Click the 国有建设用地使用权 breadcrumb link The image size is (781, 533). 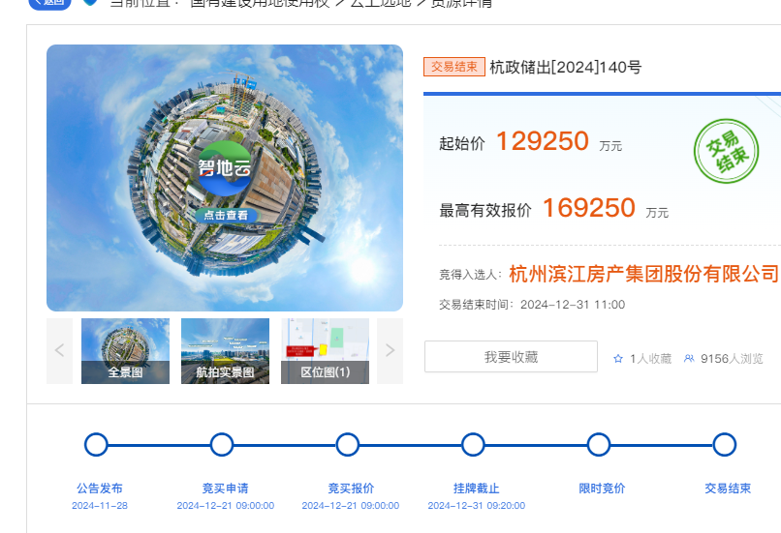coord(260,3)
